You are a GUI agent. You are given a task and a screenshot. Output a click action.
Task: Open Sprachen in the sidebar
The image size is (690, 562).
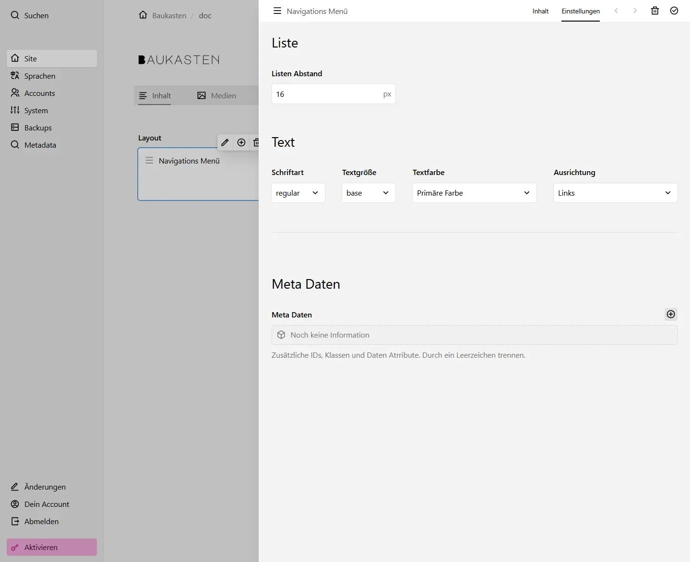point(39,76)
